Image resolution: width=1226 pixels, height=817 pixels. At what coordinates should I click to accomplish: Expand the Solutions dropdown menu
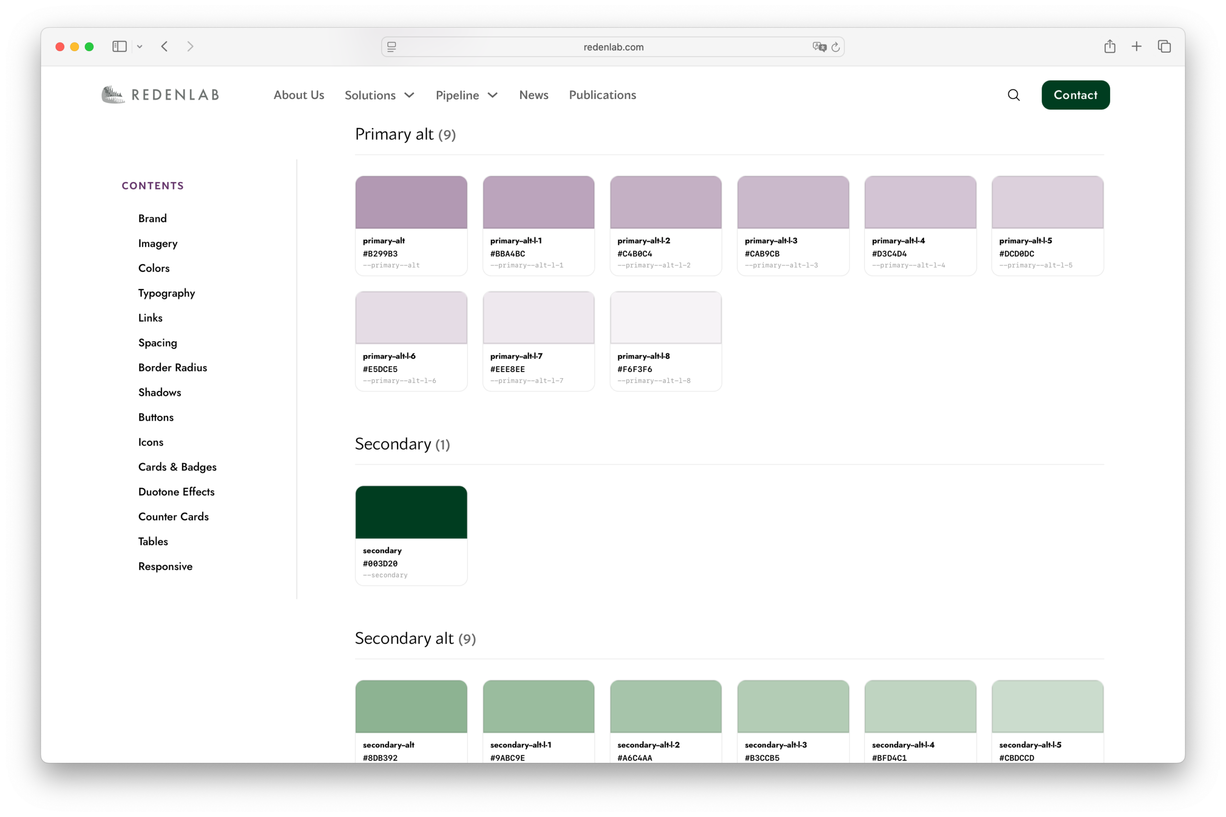point(379,95)
